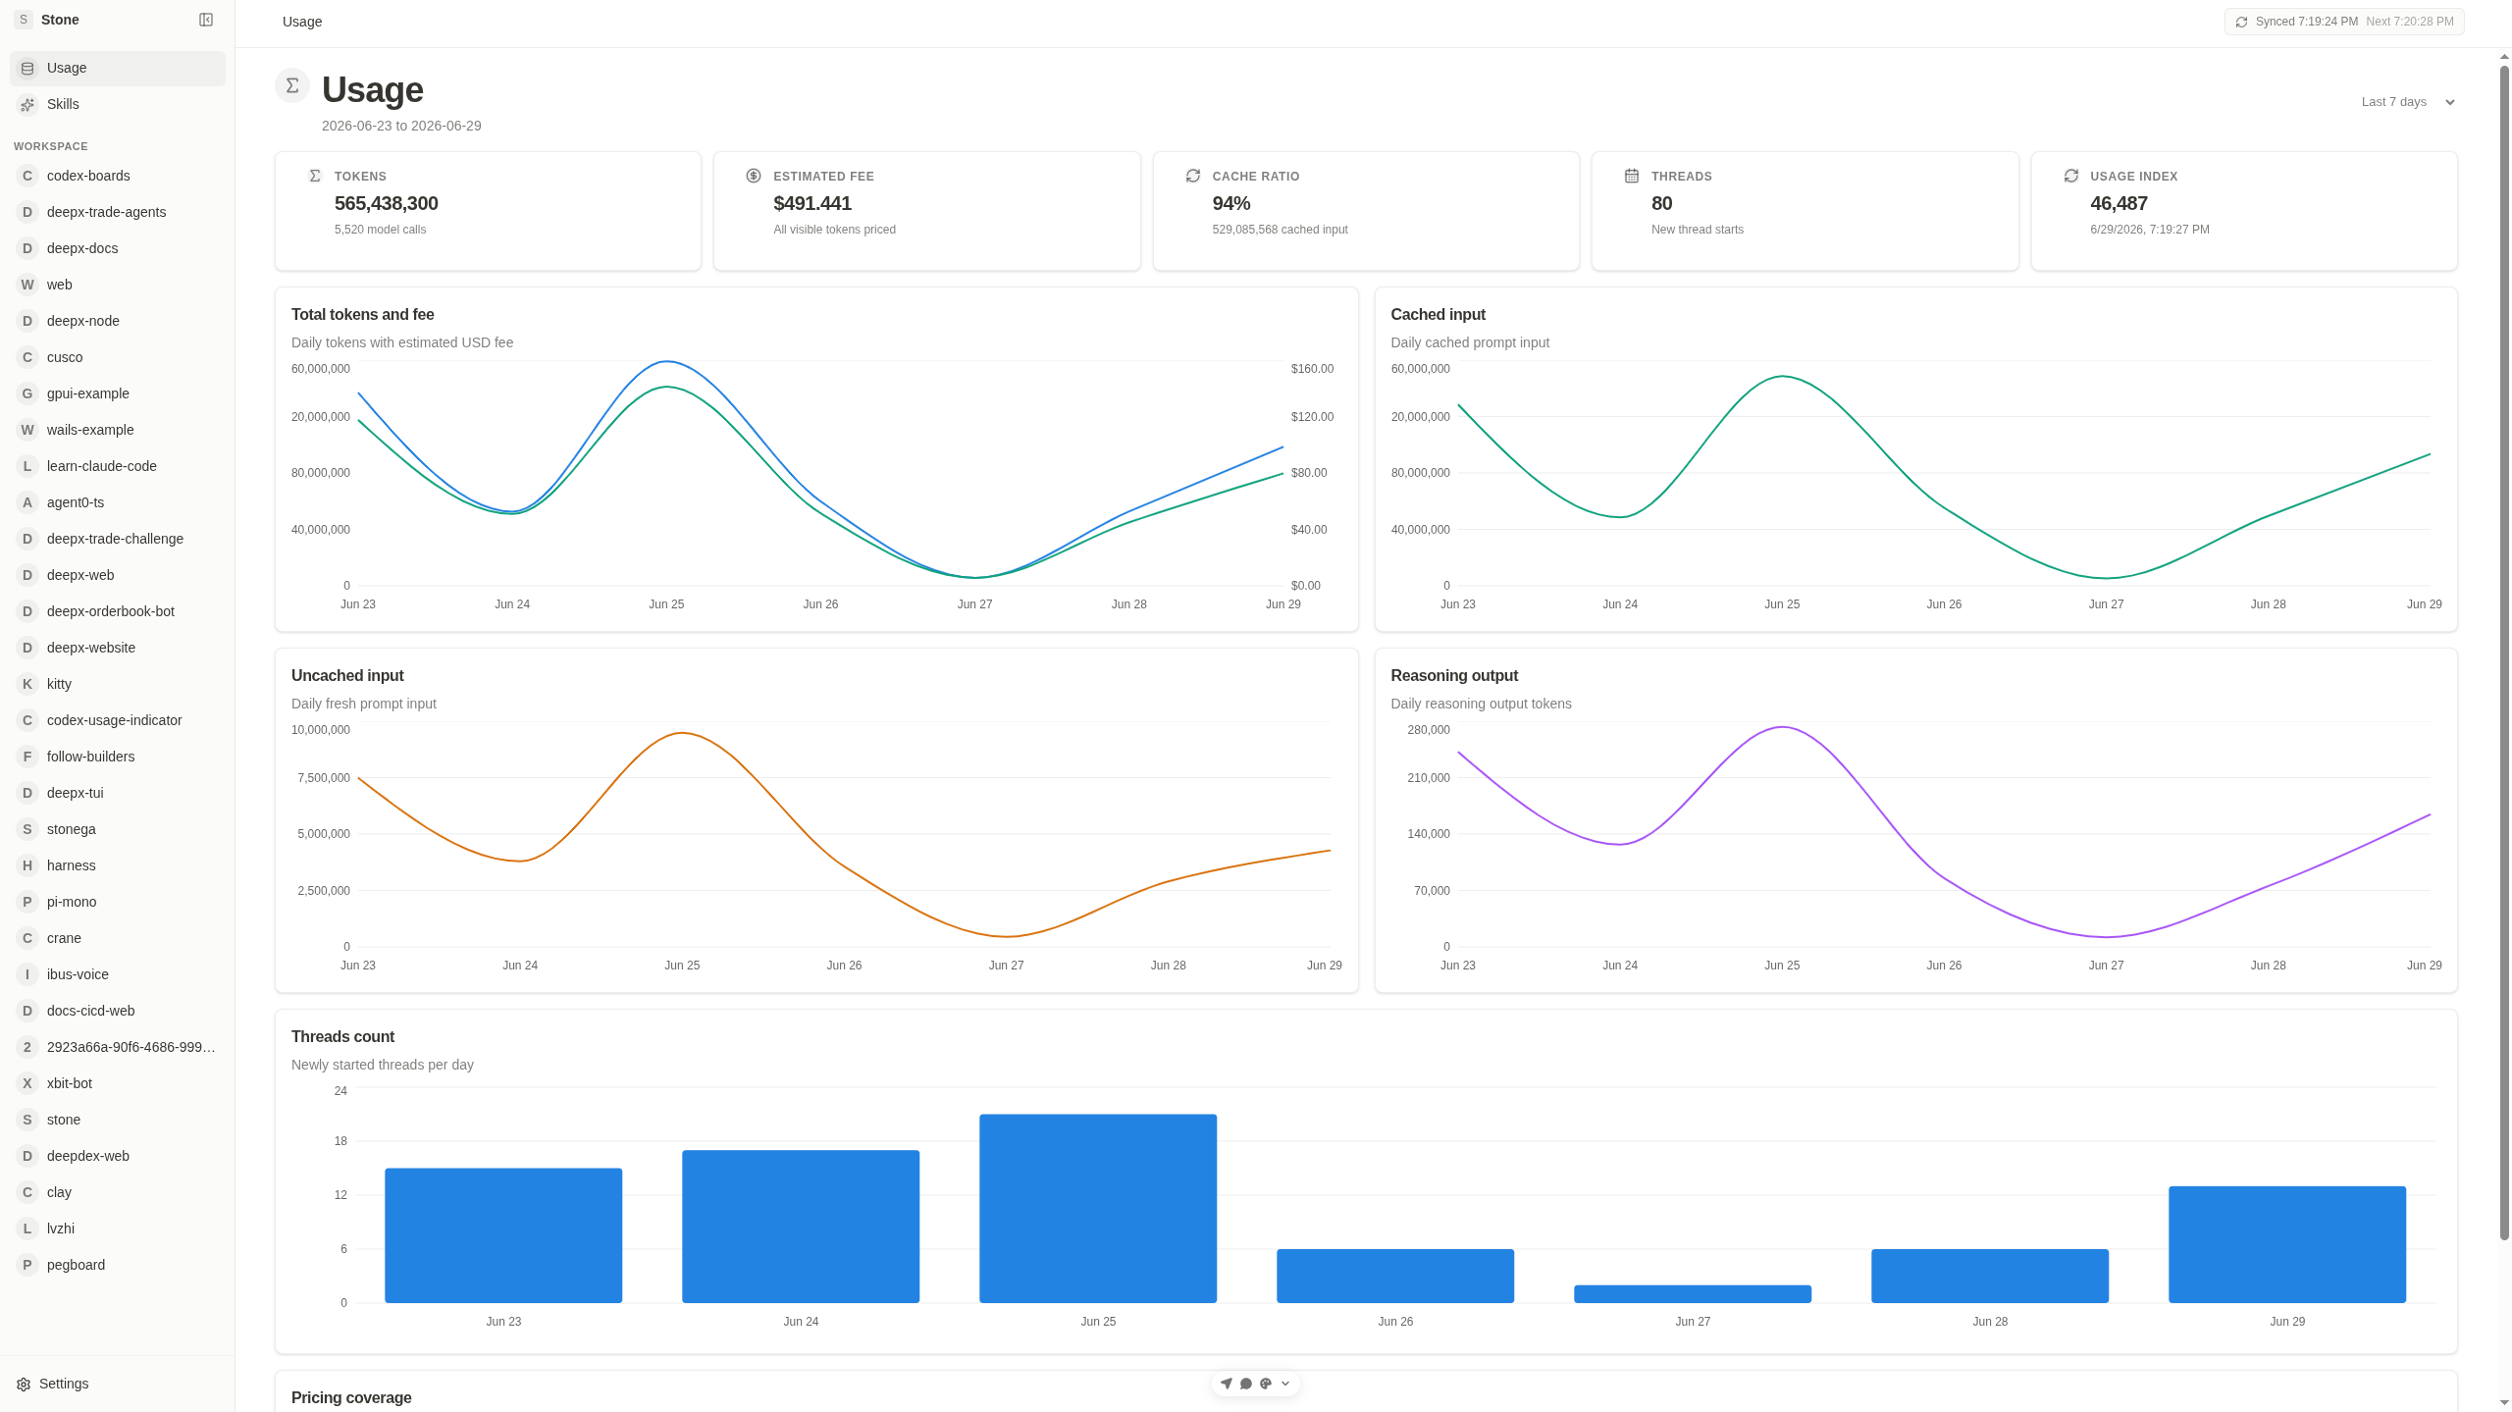
Task: Select the deepx-docs workspace
Action: pos(118,248)
